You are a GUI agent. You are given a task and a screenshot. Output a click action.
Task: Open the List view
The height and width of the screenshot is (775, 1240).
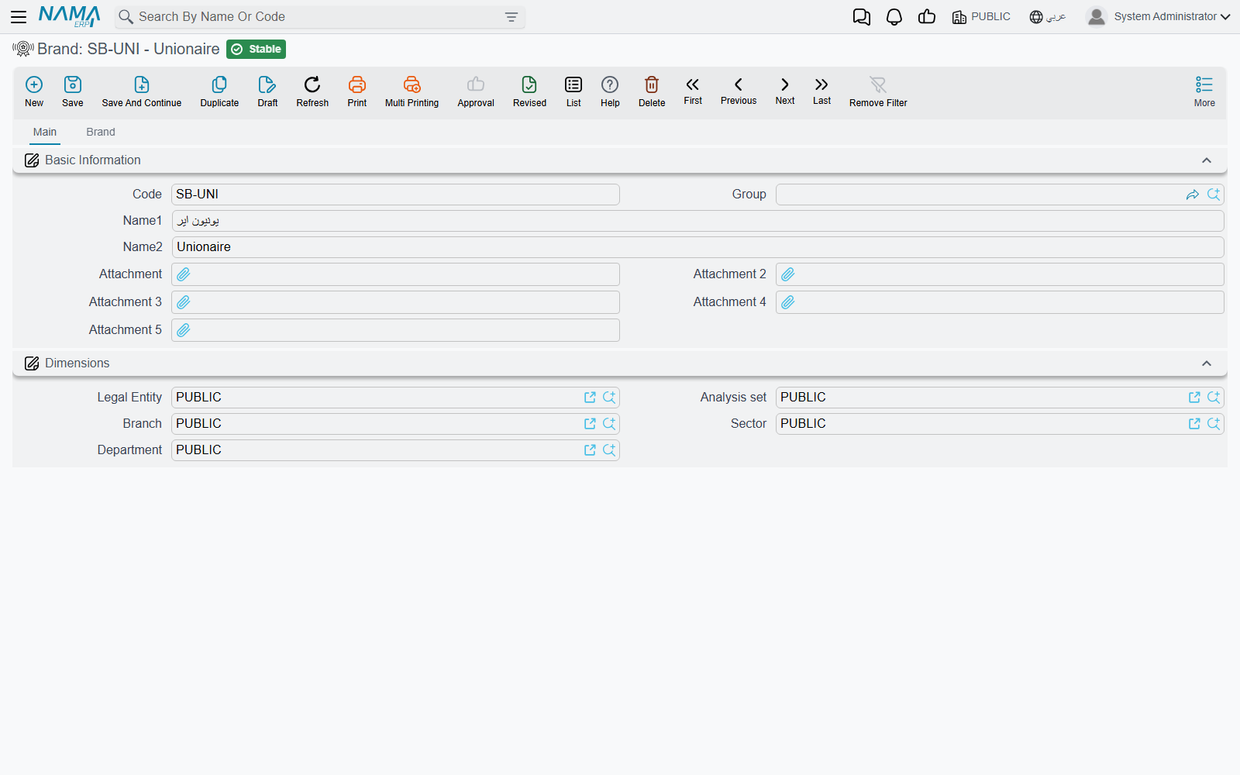click(x=573, y=91)
